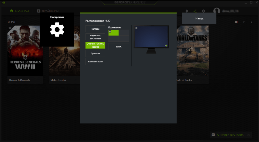This screenshot has width=259, height=142.
Task: Open settings via the top-bar gear icon
Action: coord(203,11)
